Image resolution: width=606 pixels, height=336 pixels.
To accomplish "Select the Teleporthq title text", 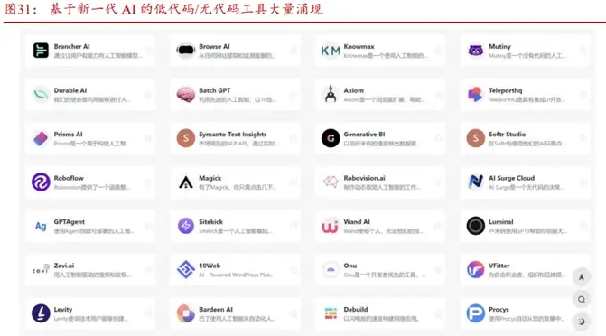I will [506, 90].
